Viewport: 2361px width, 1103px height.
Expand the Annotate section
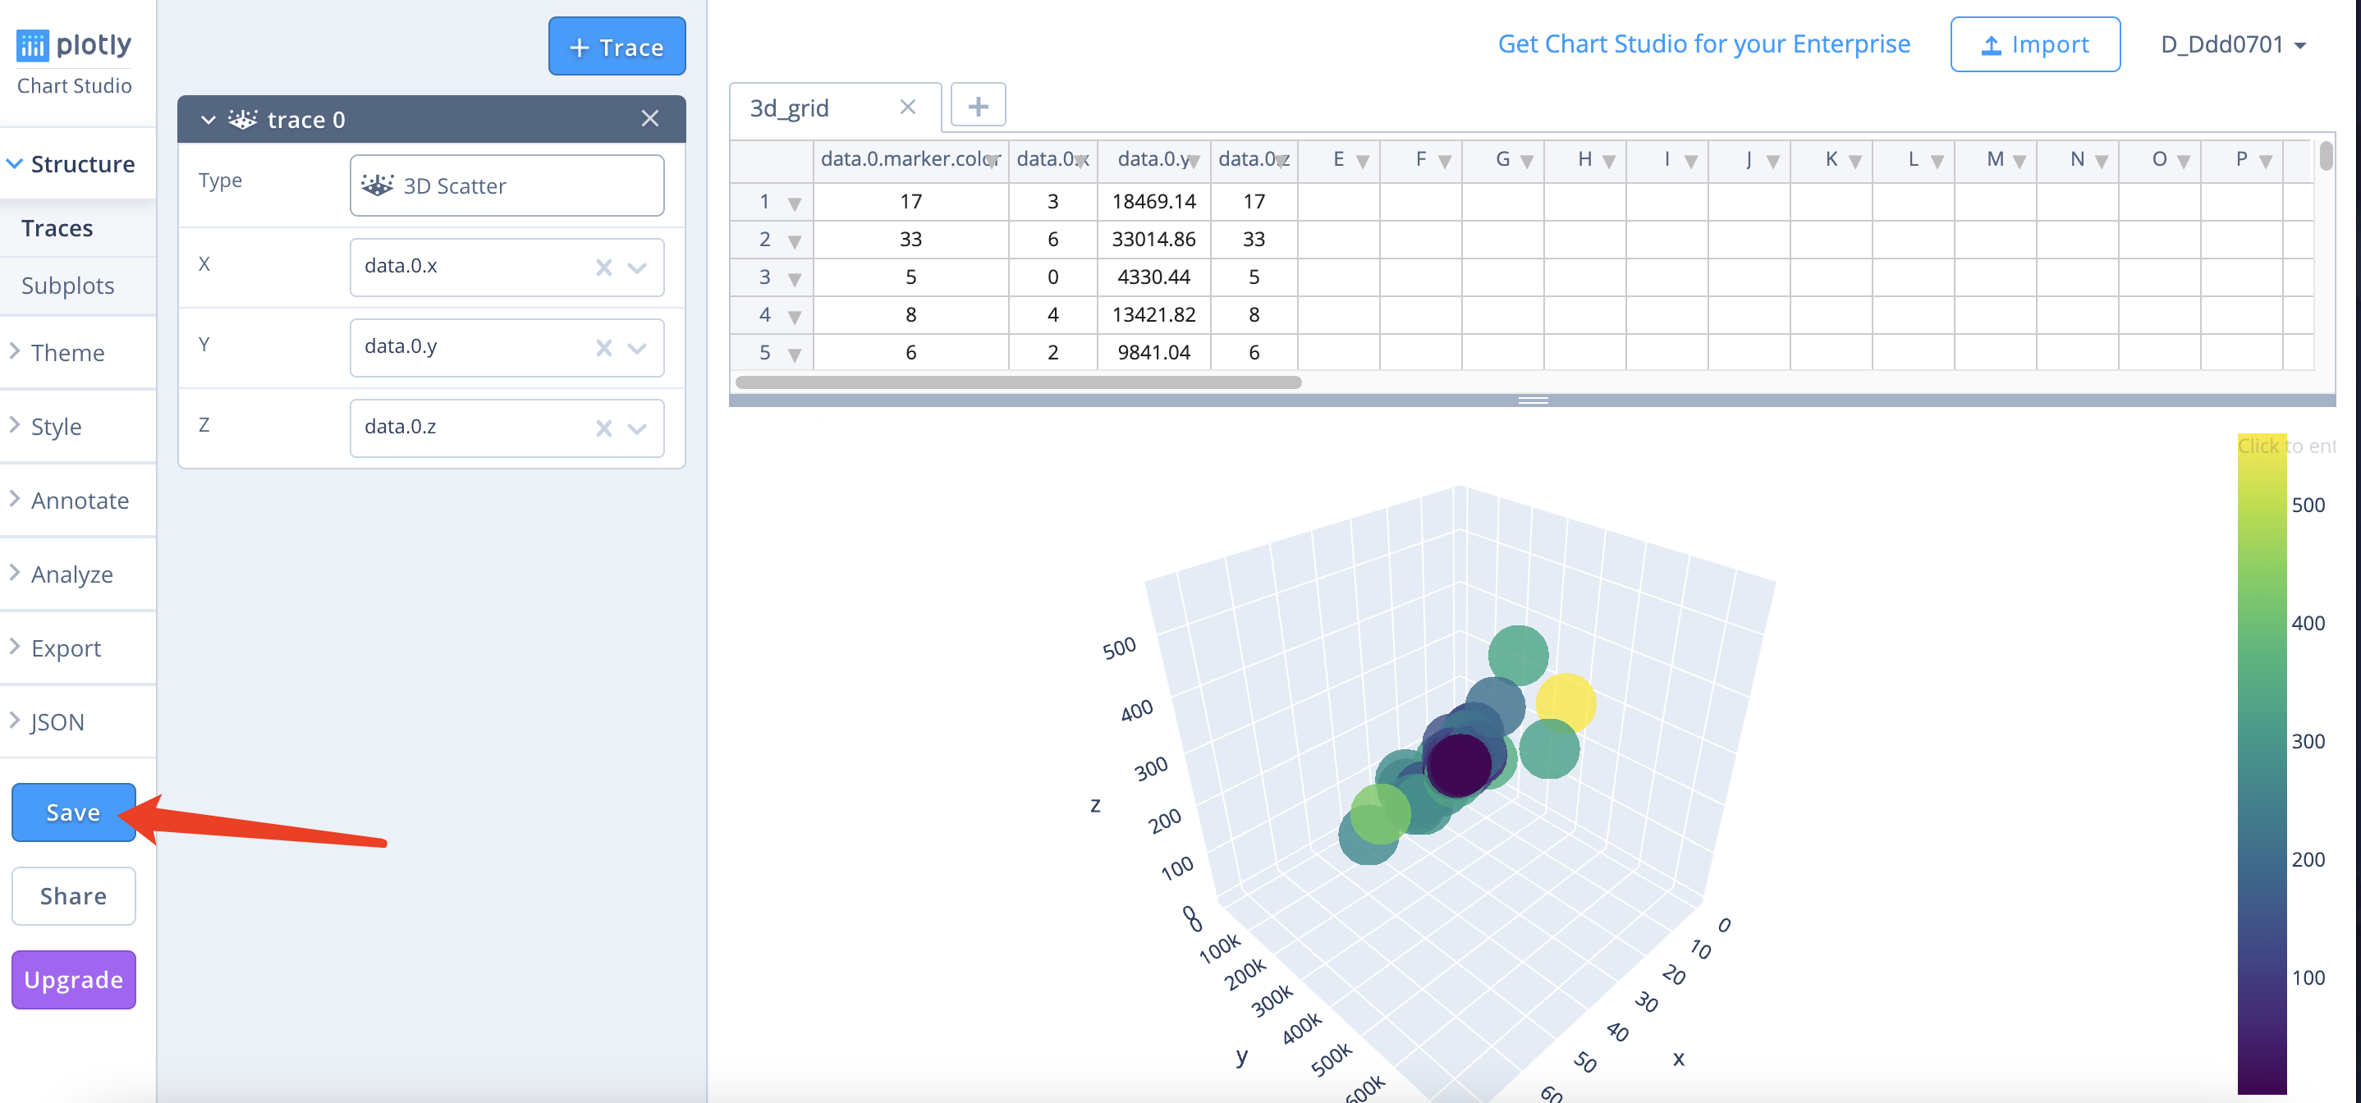pyautogui.click(x=79, y=501)
